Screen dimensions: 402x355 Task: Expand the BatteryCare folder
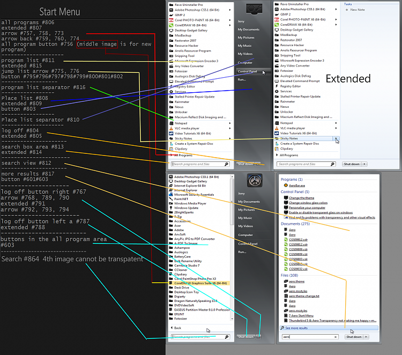[180, 256]
